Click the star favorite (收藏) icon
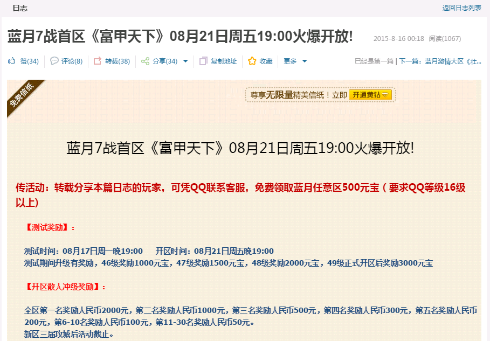490x341 pixels. (252, 61)
